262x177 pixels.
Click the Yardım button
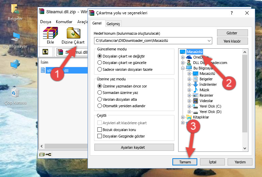(x=240, y=162)
